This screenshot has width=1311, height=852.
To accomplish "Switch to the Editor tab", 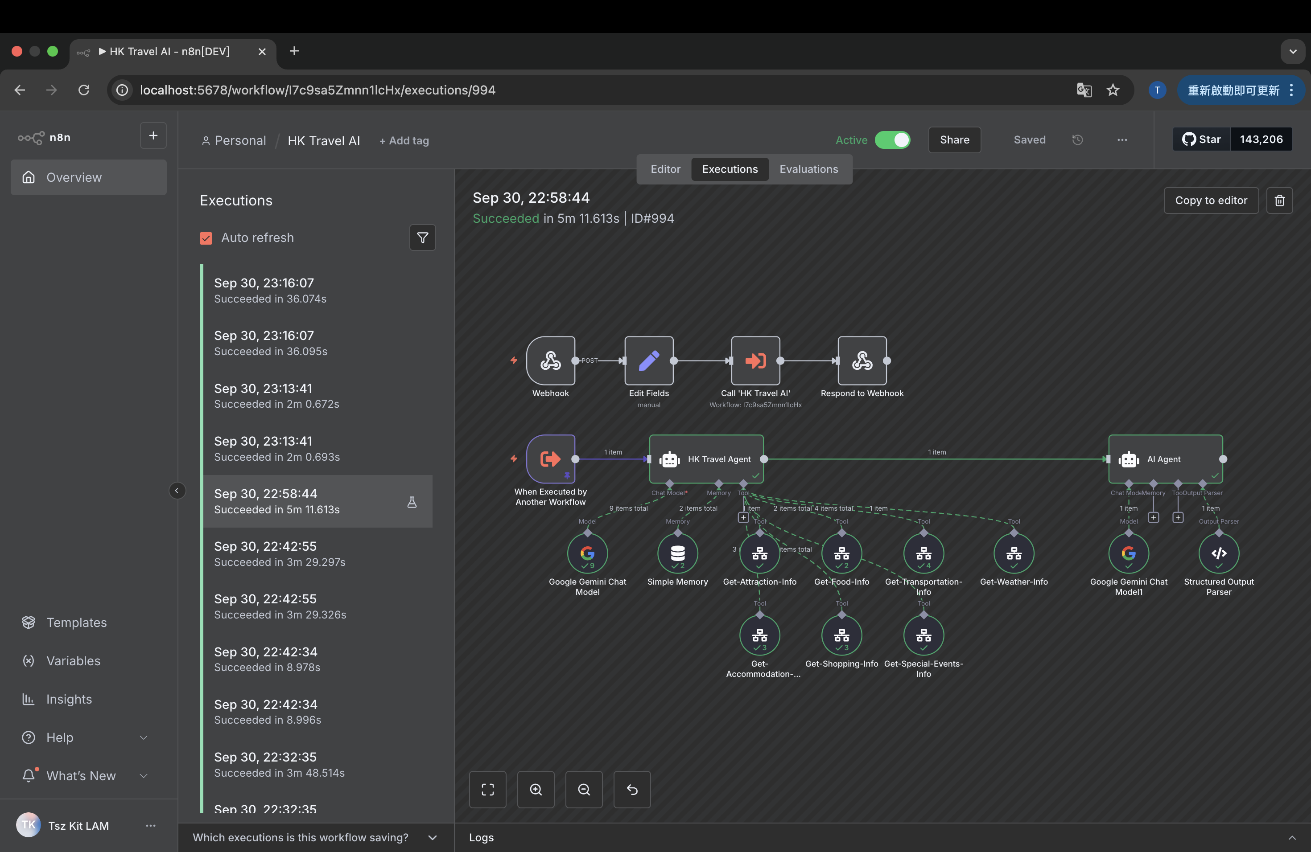I will 665,169.
